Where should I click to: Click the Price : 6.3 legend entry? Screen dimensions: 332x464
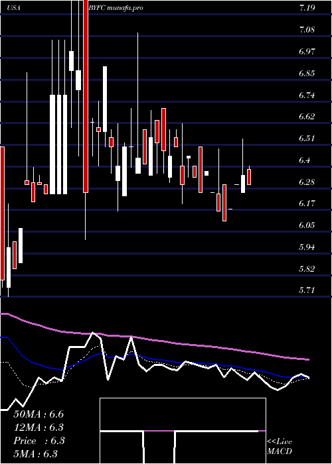point(39,441)
